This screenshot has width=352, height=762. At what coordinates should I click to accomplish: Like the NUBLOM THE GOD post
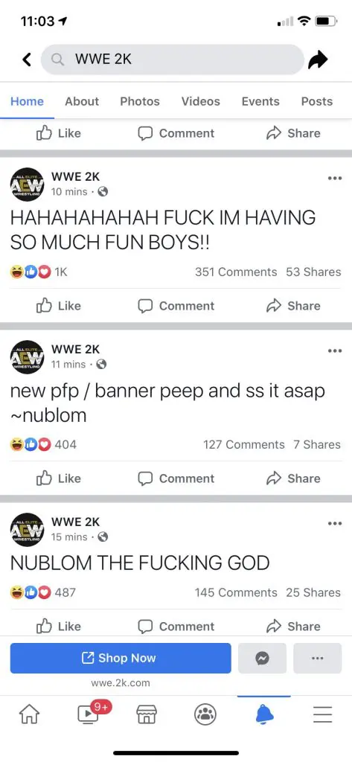click(x=58, y=627)
